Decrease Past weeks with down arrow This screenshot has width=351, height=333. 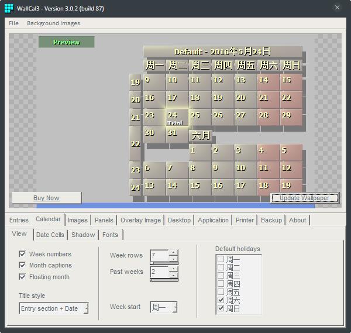tap(173, 275)
